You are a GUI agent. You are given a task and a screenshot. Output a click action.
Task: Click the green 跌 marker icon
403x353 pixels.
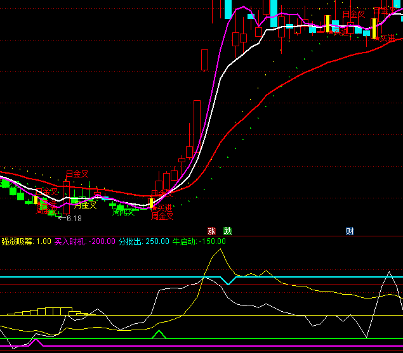pos(228,231)
